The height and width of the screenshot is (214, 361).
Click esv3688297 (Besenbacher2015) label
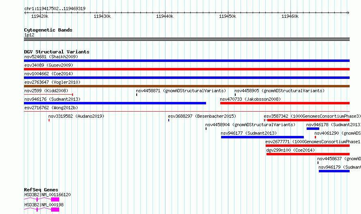pyautogui.click(x=202, y=116)
